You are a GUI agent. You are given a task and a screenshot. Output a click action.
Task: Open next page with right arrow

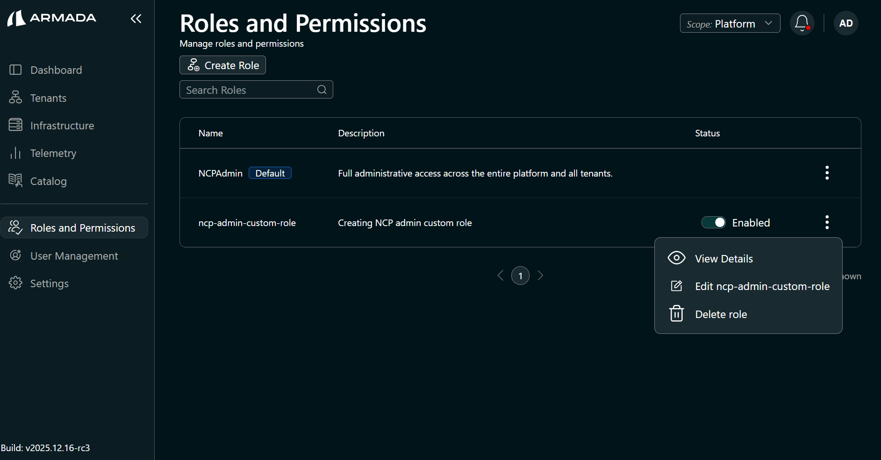click(x=541, y=276)
